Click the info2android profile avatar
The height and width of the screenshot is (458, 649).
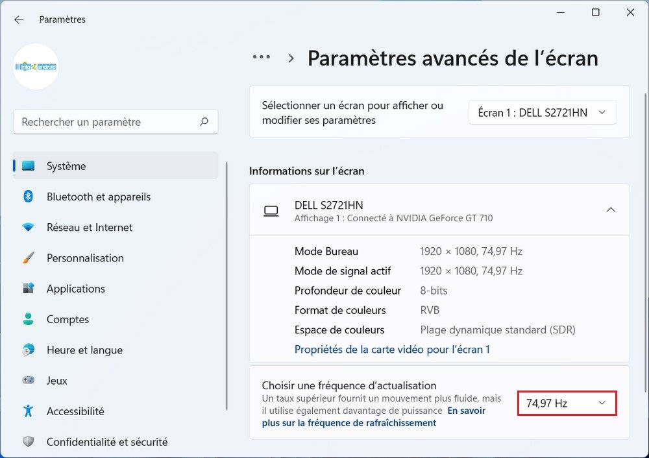click(x=36, y=67)
